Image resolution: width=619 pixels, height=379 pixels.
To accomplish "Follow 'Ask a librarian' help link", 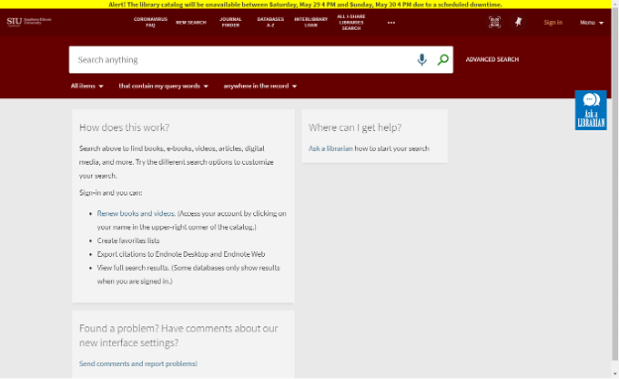I will pos(330,149).
